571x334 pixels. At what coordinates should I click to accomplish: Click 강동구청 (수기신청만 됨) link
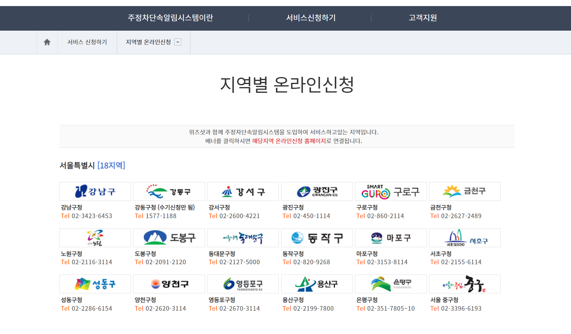pyautogui.click(x=165, y=207)
